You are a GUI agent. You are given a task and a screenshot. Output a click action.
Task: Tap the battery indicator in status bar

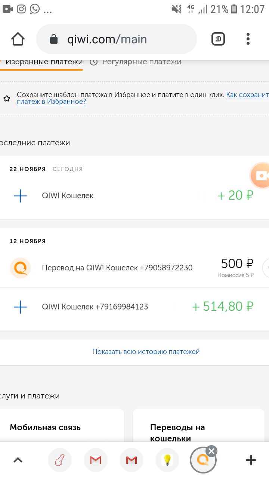(x=234, y=9)
